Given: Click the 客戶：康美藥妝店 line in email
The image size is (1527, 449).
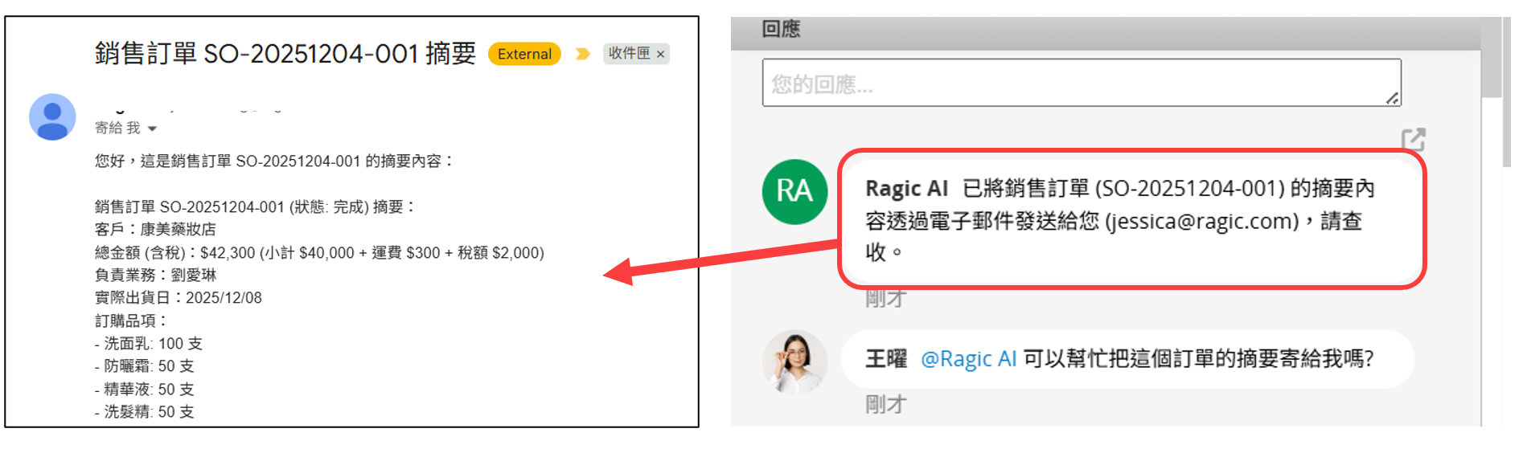Looking at the screenshot, I should 155,230.
